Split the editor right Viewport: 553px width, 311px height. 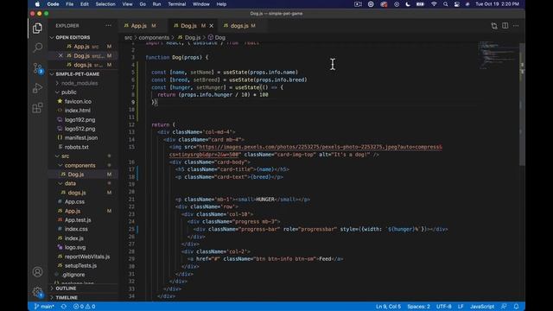pyautogui.click(x=505, y=26)
